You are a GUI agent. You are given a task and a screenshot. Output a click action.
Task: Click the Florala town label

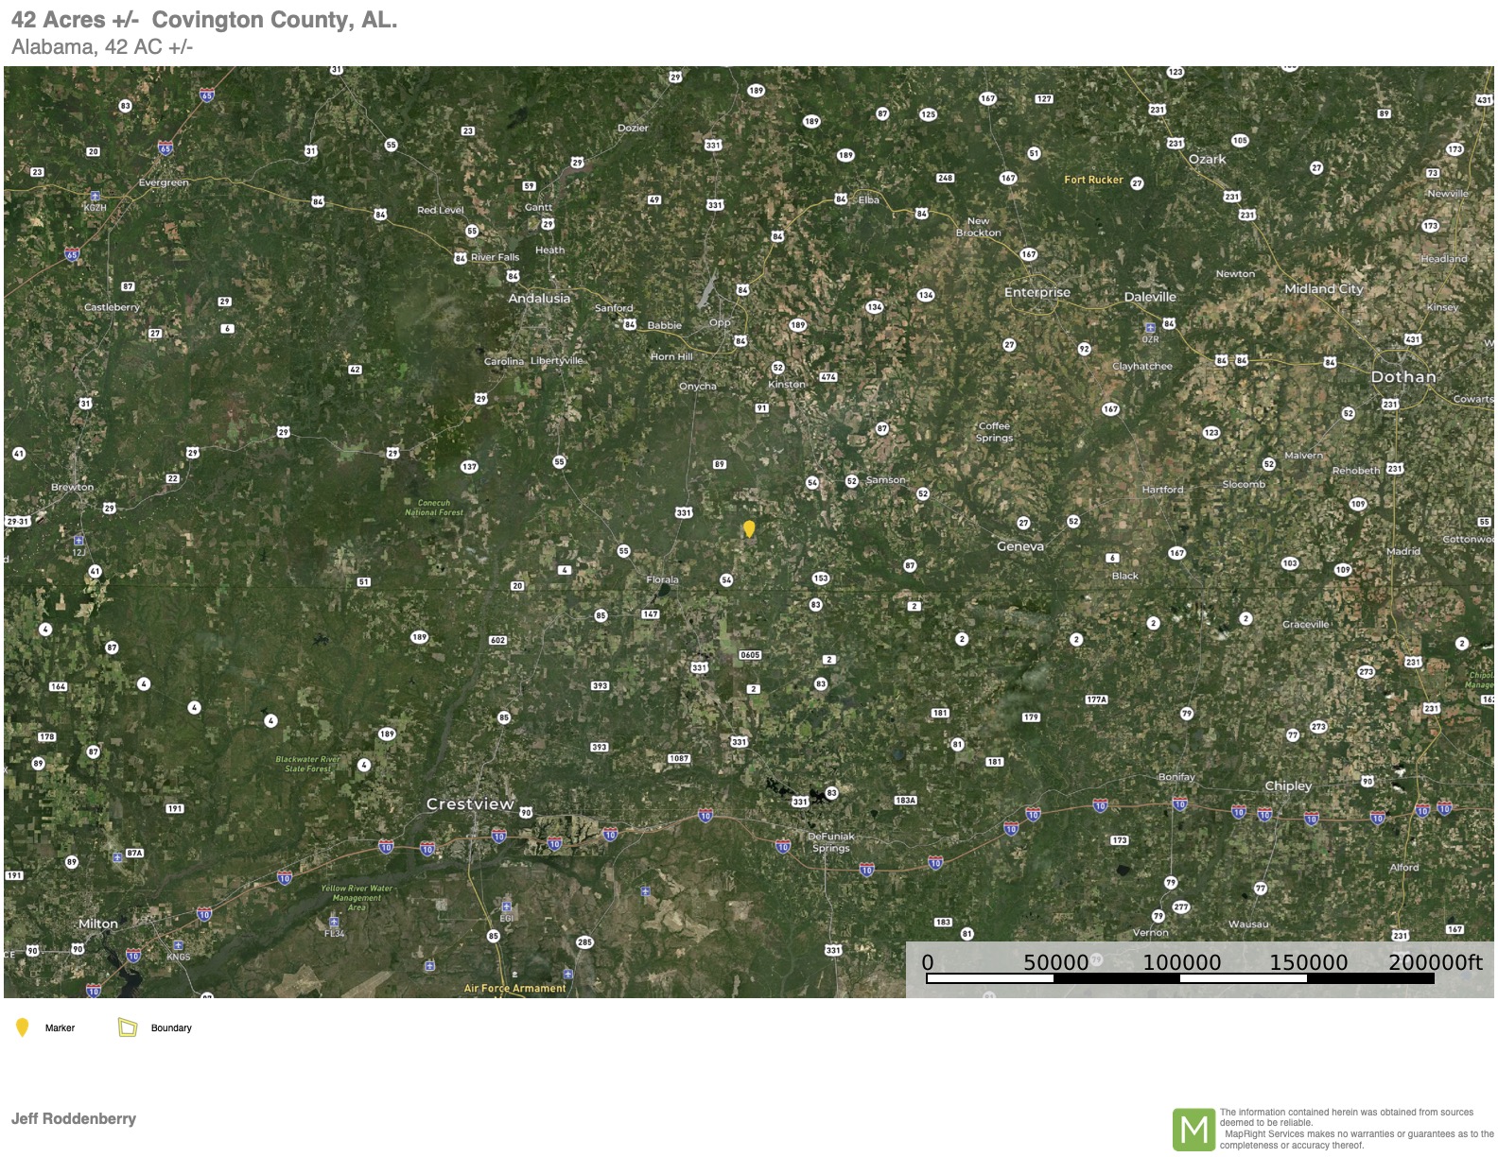662,579
